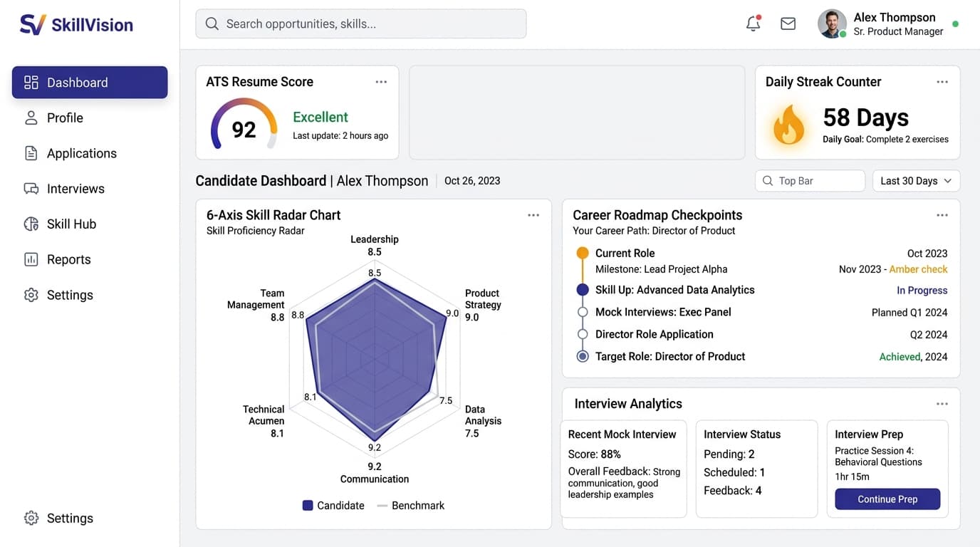Click the Interview Status card title
Image resolution: width=980 pixels, height=547 pixels.
[x=742, y=434]
